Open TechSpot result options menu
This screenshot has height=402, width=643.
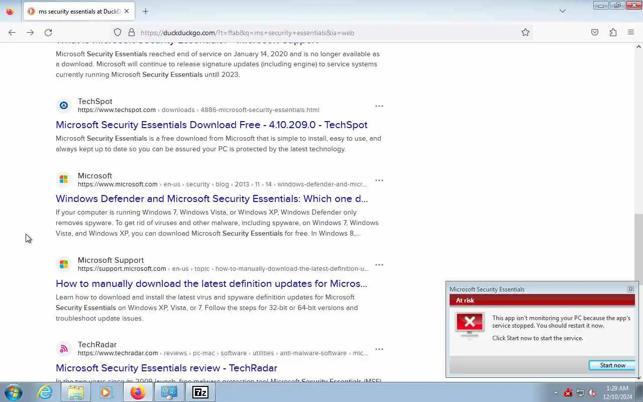click(x=379, y=106)
